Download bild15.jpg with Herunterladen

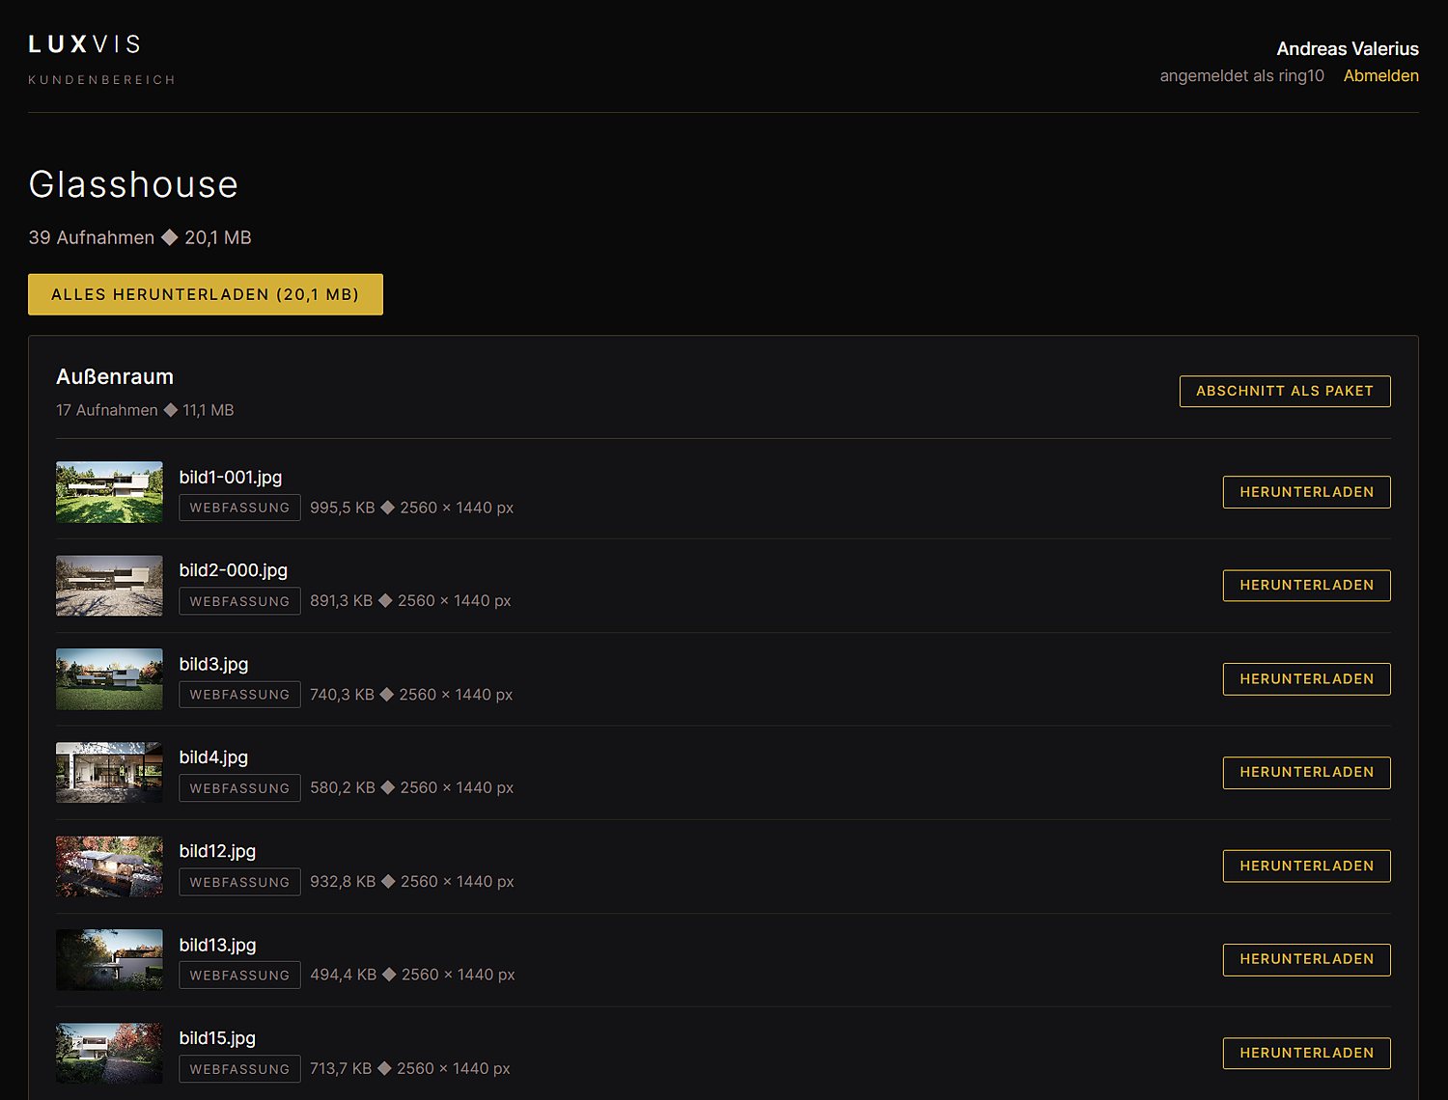(x=1306, y=1053)
